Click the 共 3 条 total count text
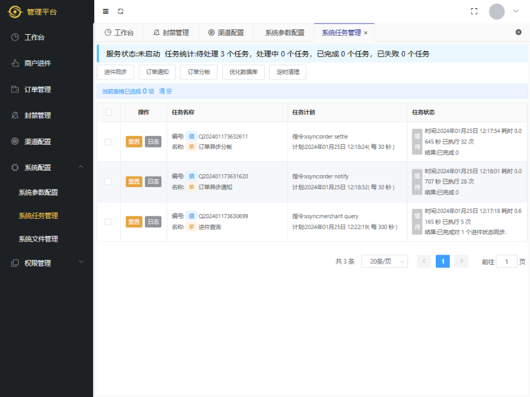 (x=344, y=262)
